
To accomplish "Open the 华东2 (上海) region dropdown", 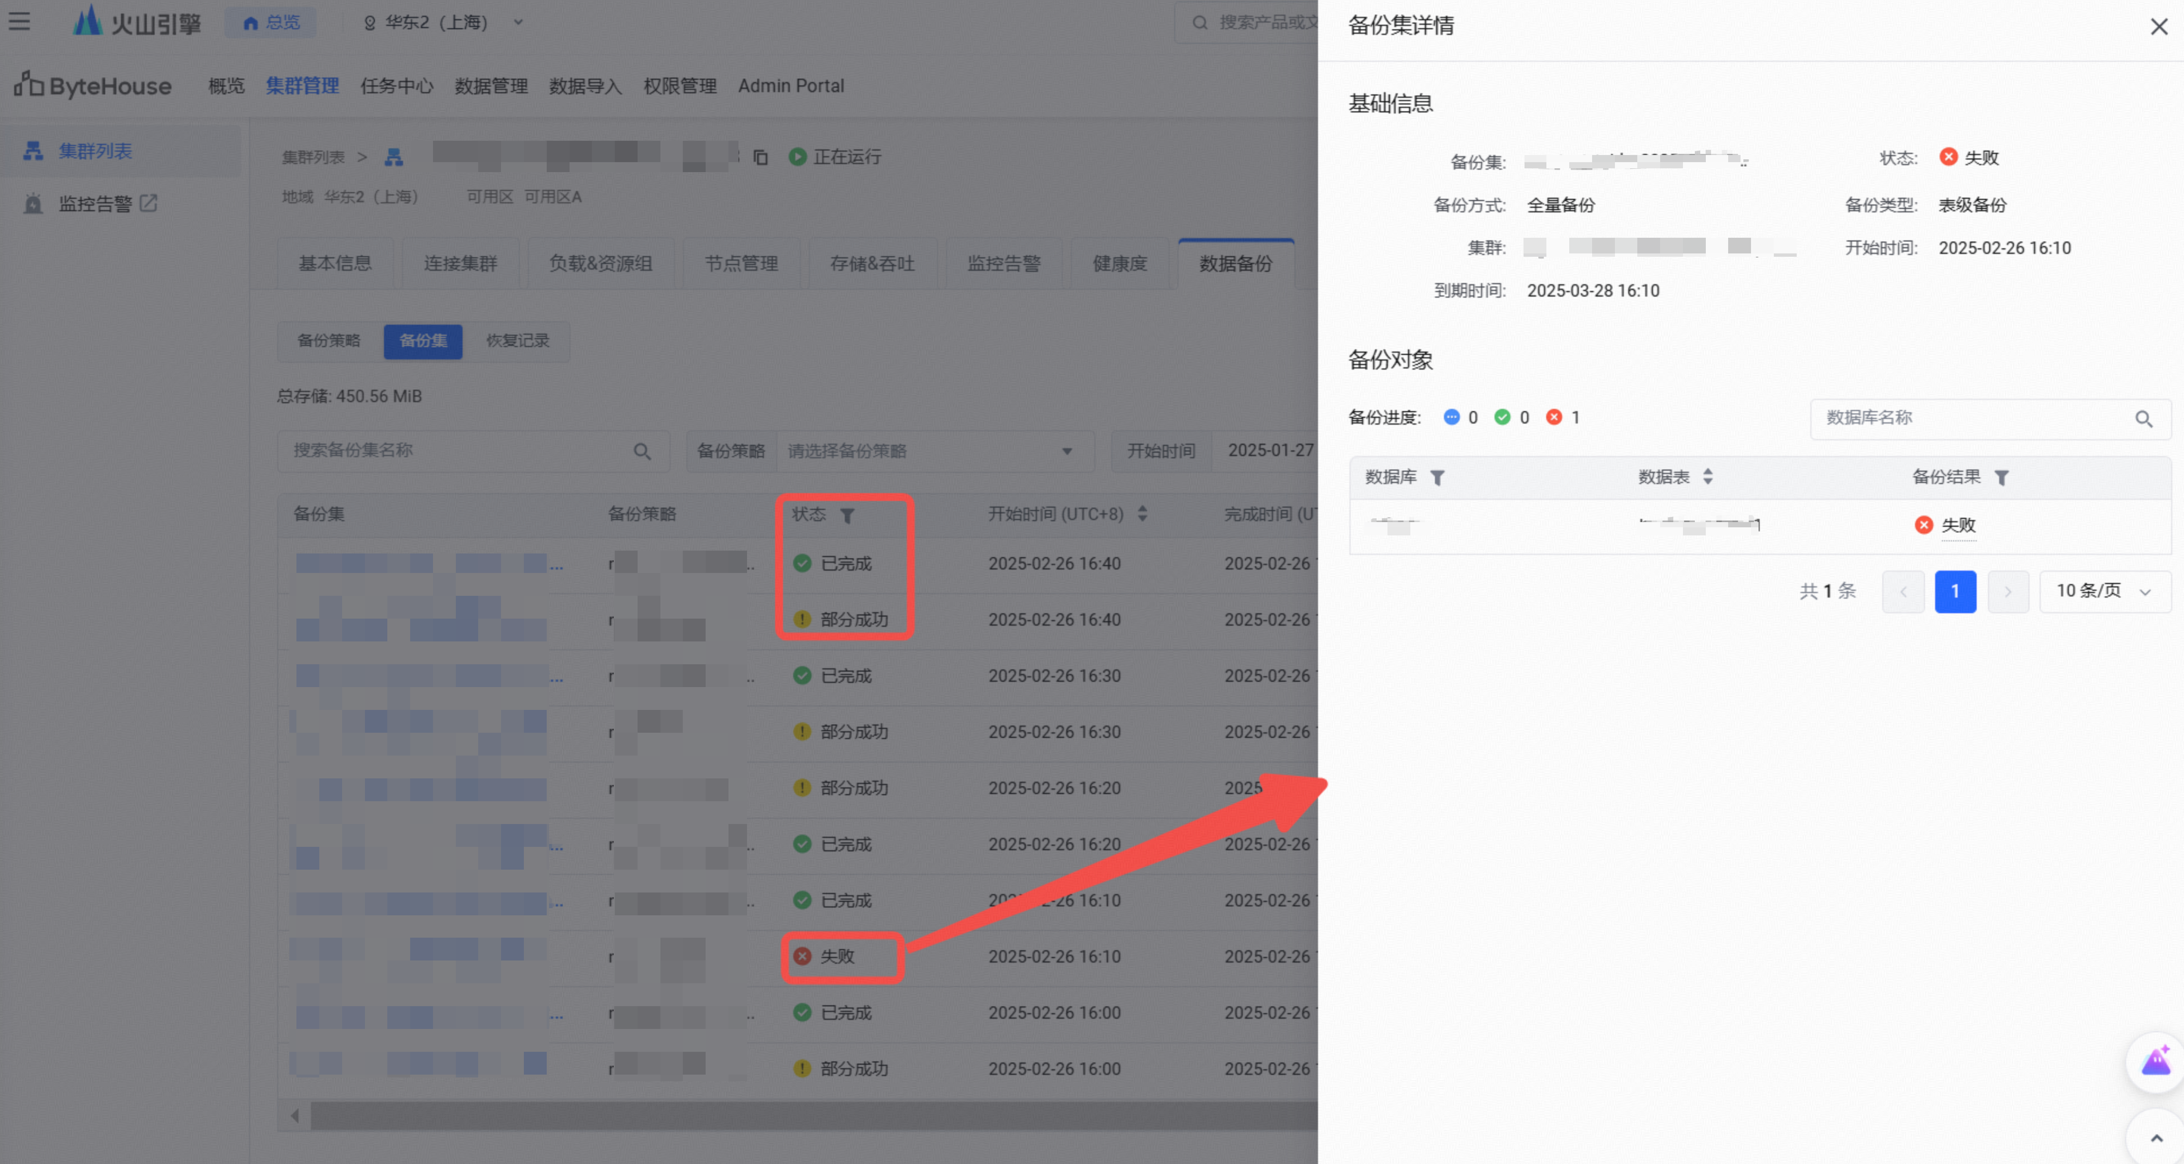I will tap(443, 22).
